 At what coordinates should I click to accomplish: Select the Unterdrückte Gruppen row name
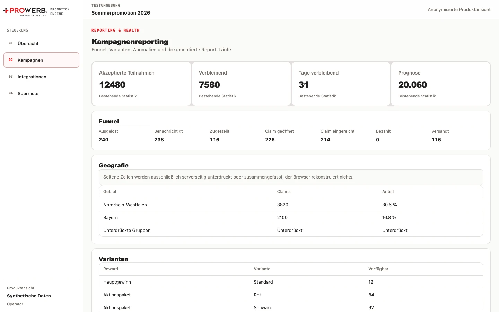(x=127, y=231)
